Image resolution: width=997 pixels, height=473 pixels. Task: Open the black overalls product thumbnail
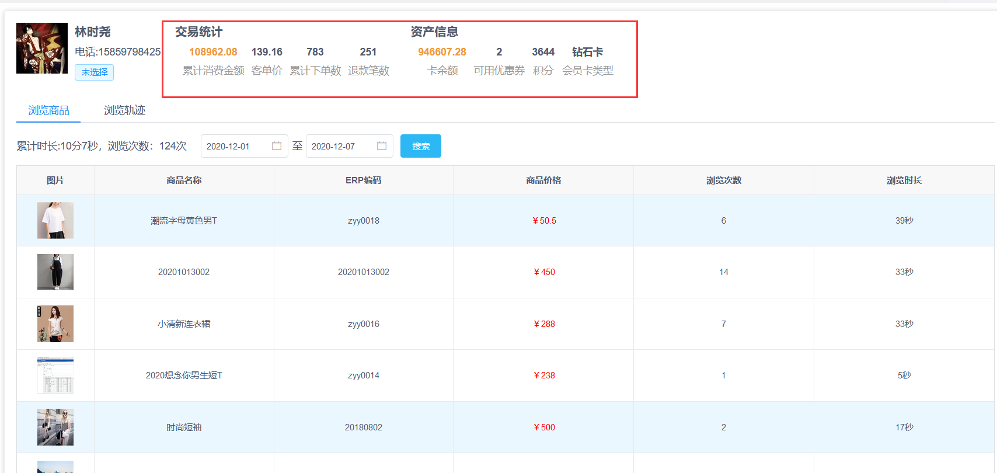[55, 272]
